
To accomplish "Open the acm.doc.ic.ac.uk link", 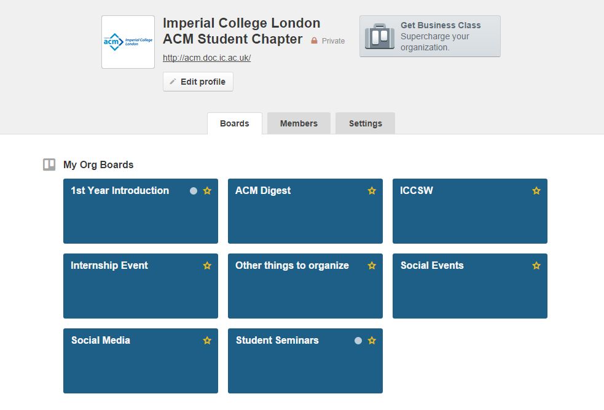I will point(206,58).
